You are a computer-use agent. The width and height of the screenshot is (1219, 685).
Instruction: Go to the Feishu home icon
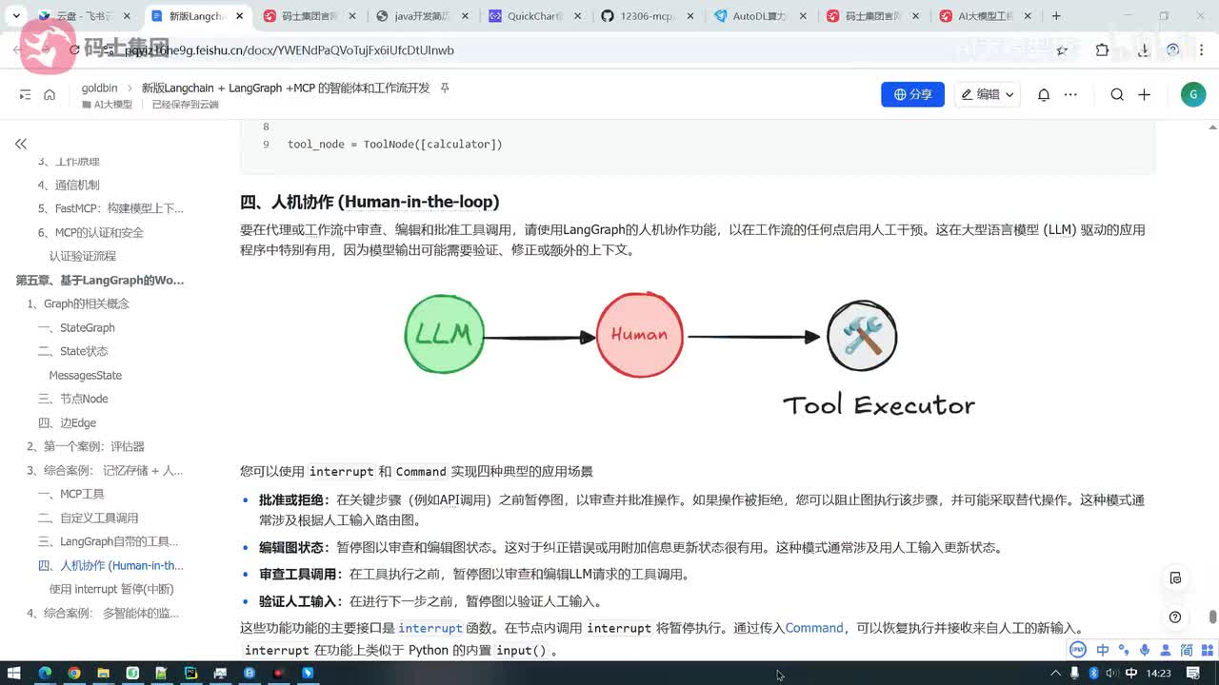coord(50,94)
